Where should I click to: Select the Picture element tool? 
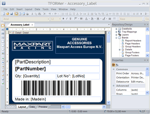click(x=3, y=53)
